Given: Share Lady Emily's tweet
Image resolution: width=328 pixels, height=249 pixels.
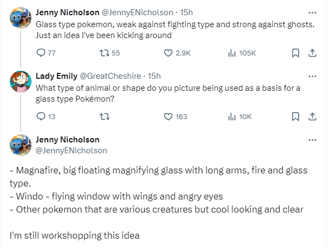Looking at the screenshot, I should (x=312, y=116).
